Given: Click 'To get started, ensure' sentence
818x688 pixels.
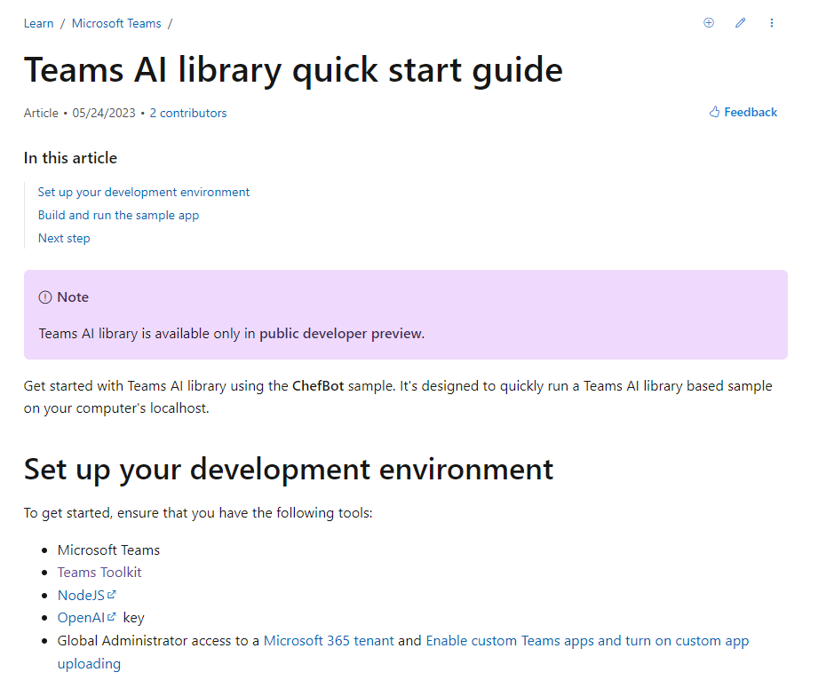Looking at the screenshot, I should (198, 513).
